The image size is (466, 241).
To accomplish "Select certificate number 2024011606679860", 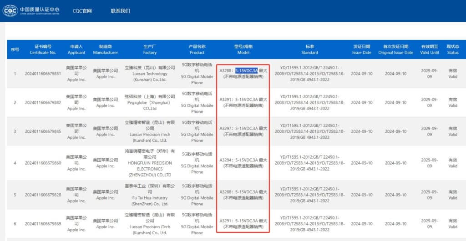I will pos(43,163).
